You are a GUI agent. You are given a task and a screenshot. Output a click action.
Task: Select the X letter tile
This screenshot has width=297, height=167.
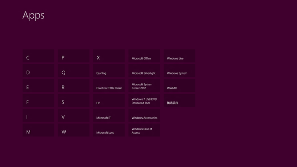(109, 56)
